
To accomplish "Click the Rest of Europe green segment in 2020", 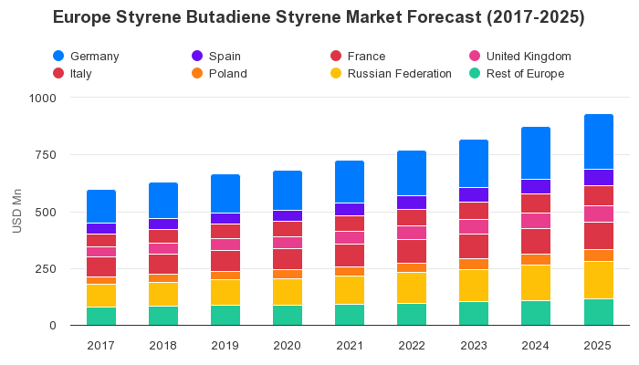I will 288,316.
